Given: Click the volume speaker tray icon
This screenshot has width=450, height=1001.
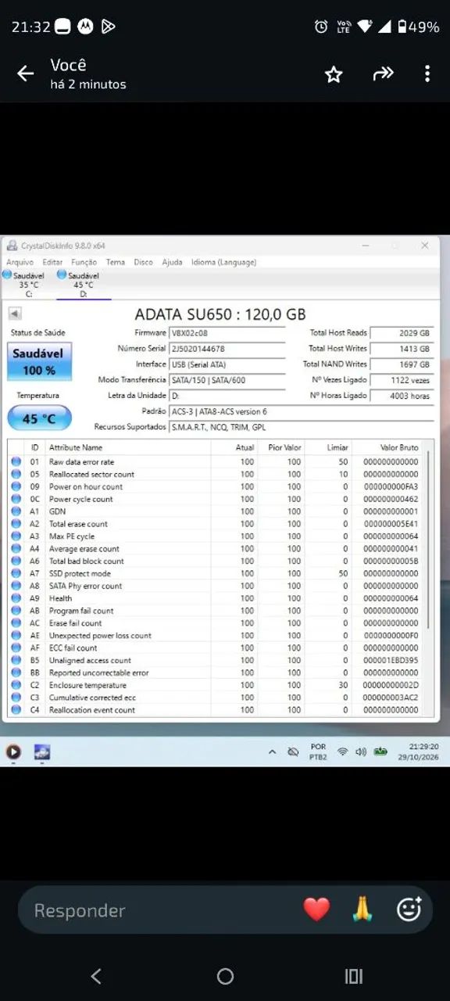Looking at the screenshot, I should coord(360,752).
